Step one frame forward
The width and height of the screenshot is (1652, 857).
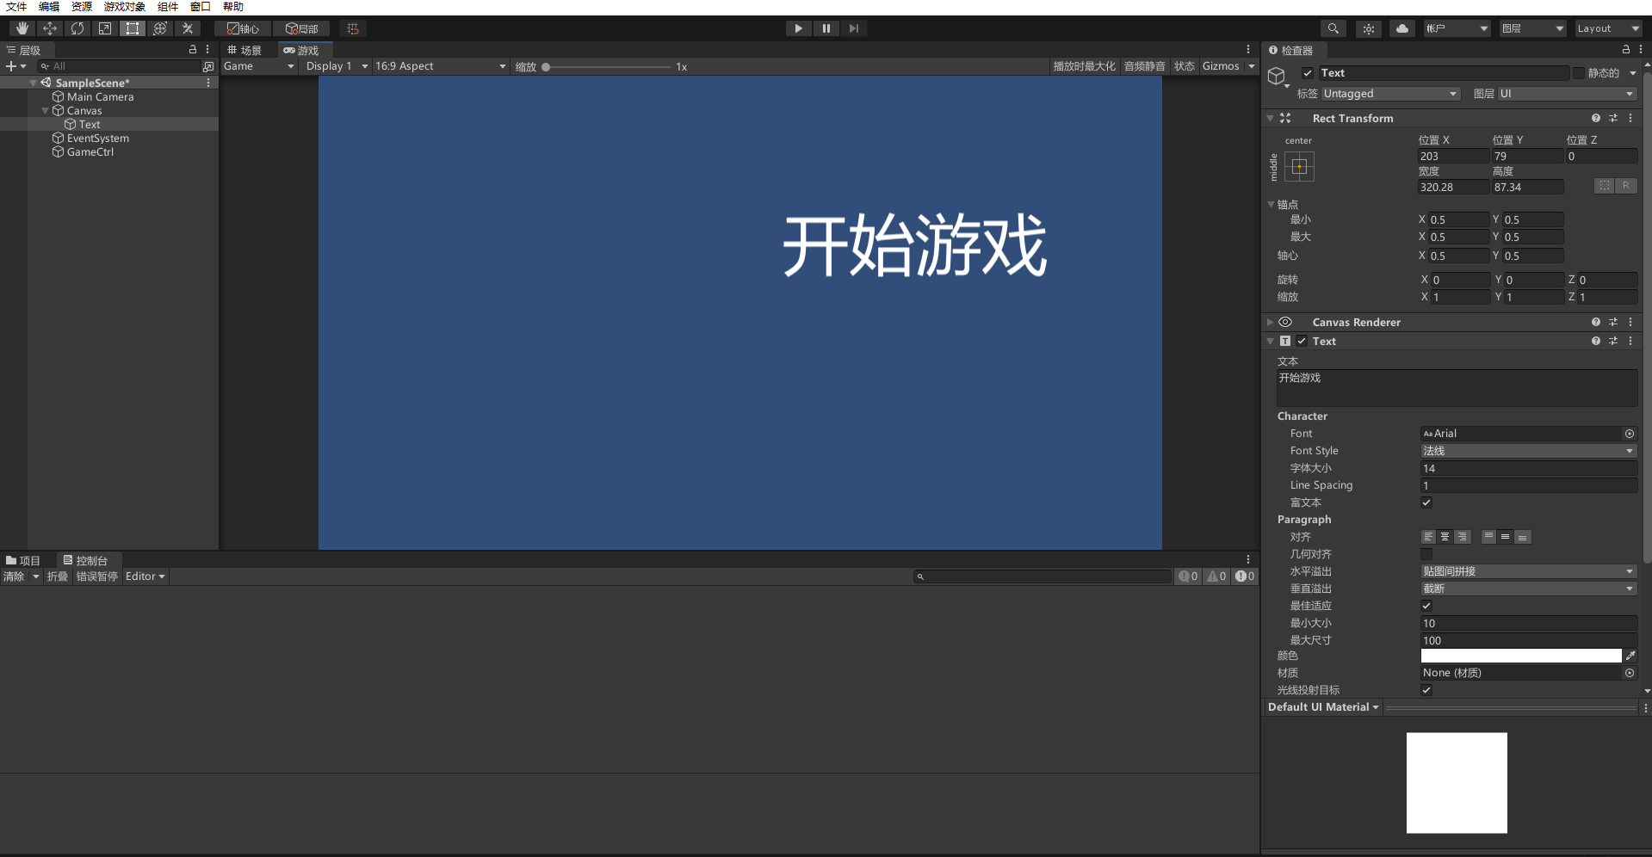pyautogui.click(x=853, y=28)
